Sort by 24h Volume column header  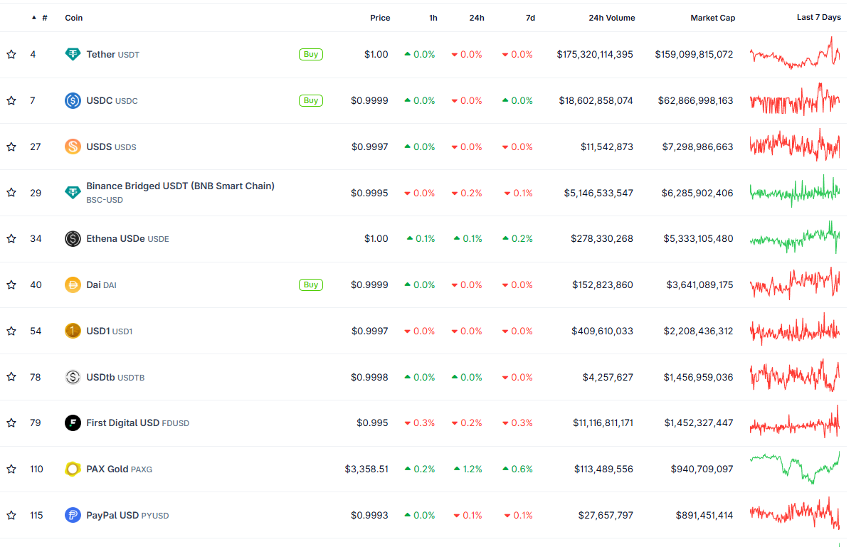[x=612, y=18]
